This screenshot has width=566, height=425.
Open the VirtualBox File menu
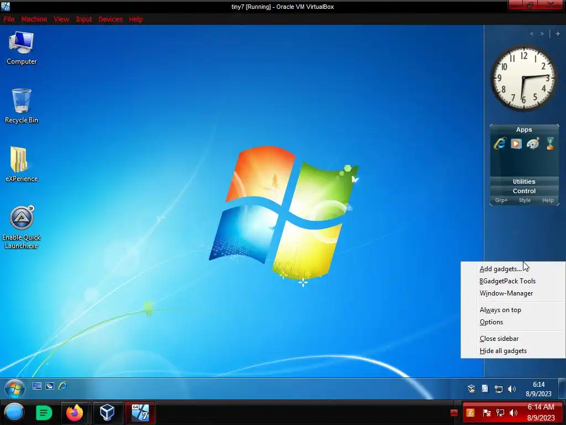point(9,19)
